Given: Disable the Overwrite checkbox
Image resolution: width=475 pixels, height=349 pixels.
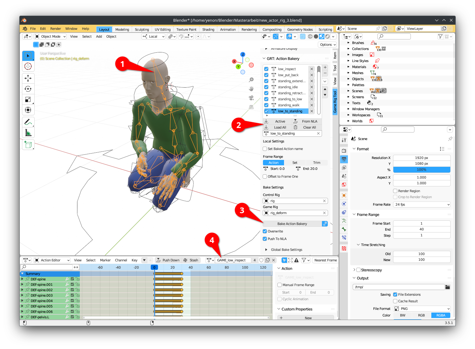Looking at the screenshot, I should (265, 231).
